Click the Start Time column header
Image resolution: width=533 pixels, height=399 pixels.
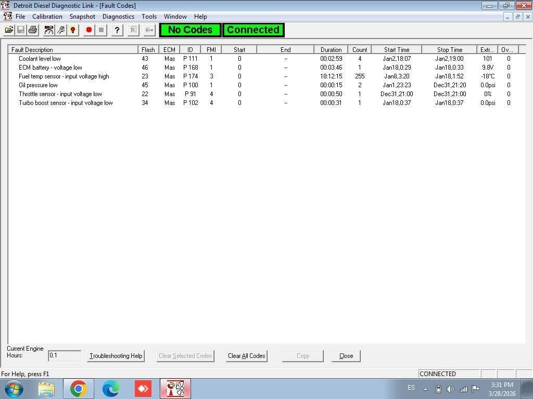[x=397, y=49]
